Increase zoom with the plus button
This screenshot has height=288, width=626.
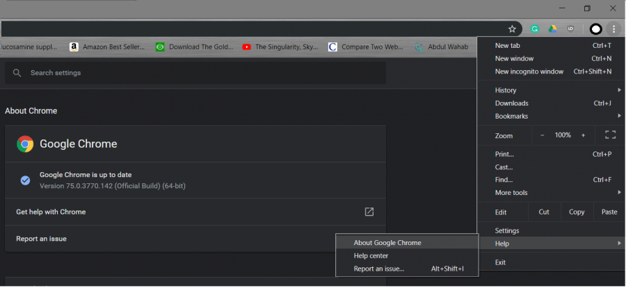(583, 135)
